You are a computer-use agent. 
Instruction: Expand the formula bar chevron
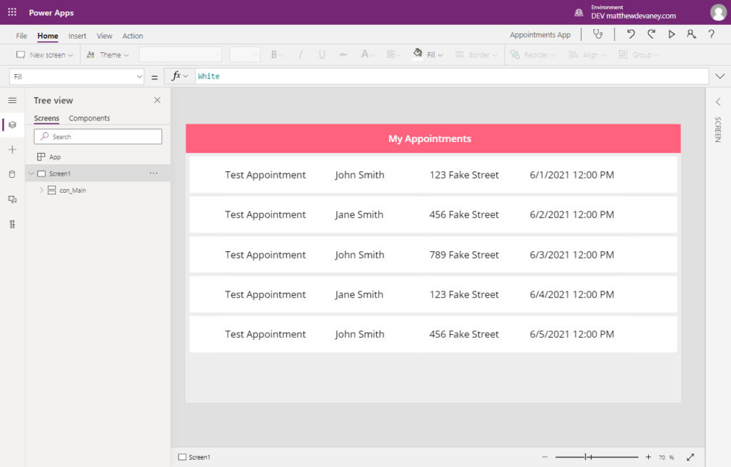click(x=720, y=76)
